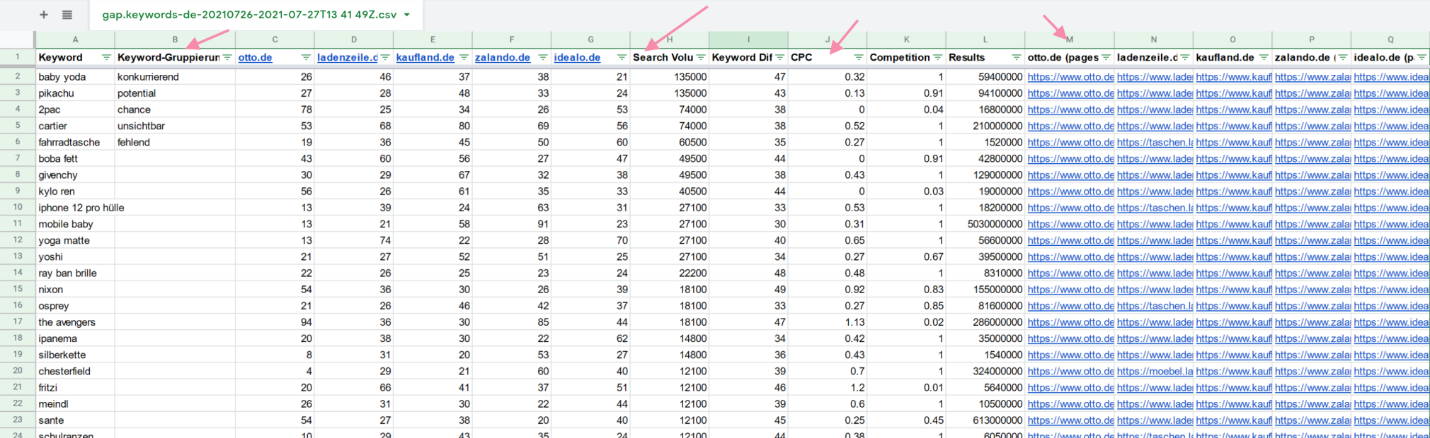This screenshot has width=1430, height=438.
Task: Open filter icon in zalando.de header P
Action: [1343, 57]
